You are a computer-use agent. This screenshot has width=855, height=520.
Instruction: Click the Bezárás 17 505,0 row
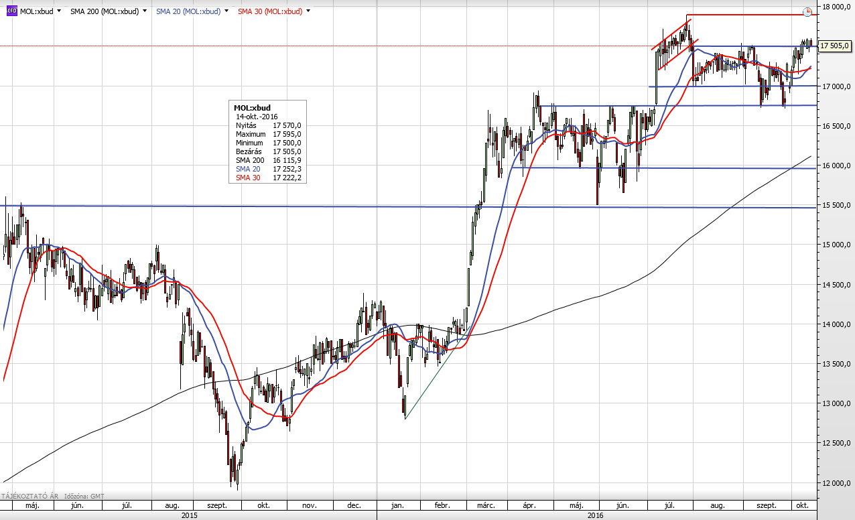point(268,151)
